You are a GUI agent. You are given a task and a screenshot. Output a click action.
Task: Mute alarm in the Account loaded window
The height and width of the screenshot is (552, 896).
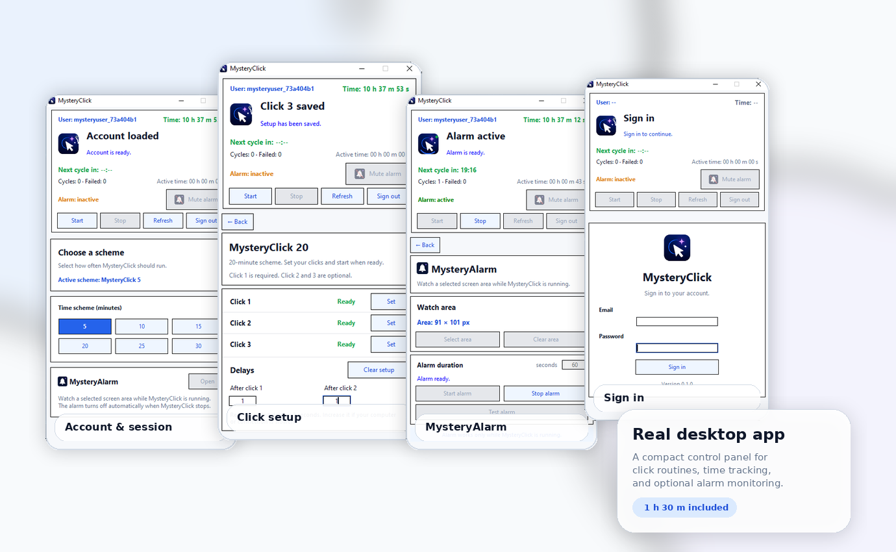(x=192, y=199)
